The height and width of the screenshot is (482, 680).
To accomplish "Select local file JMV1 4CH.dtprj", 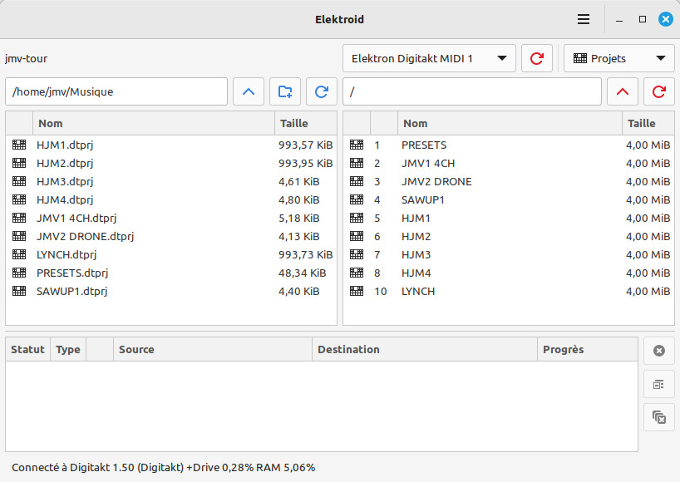I will [171, 218].
